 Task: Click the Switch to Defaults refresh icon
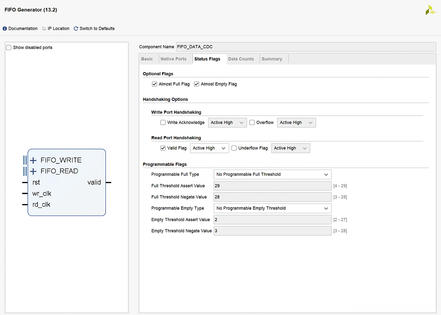click(76, 29)
